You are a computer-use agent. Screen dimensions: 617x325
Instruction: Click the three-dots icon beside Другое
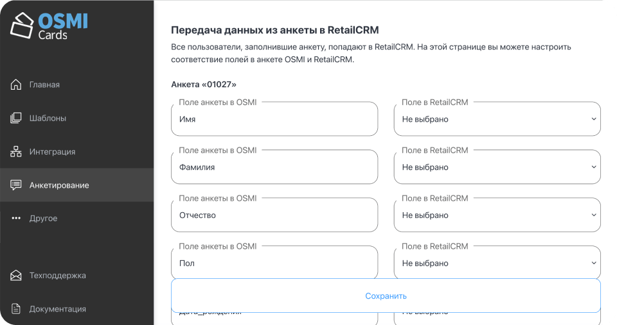point(16,219)
